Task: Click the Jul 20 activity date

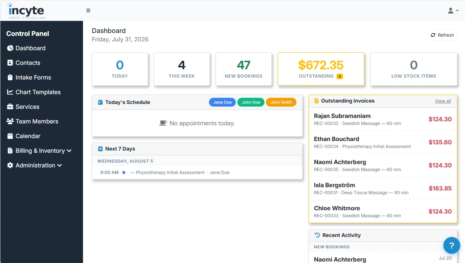Action: click(x=445, y=258)
